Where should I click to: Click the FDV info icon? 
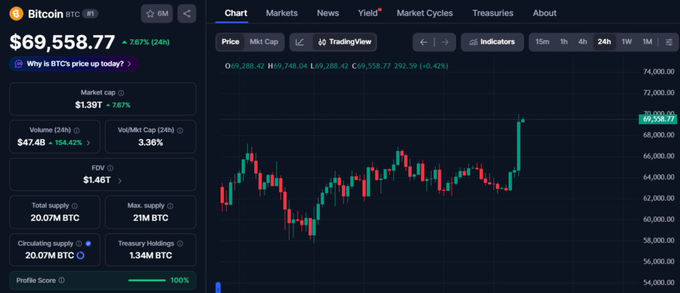tap(111, 168)
